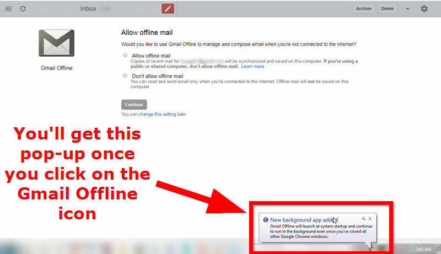This screenshot has height=254, width=441.
Task: Click the Continue button
Action: point(134,105)
